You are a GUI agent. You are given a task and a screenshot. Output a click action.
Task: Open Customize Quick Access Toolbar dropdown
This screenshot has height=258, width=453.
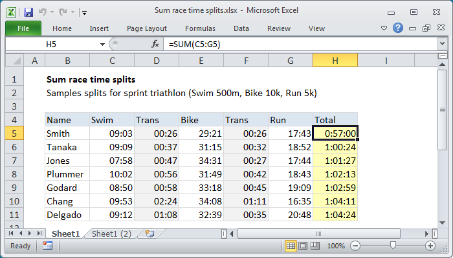point(85,12)
